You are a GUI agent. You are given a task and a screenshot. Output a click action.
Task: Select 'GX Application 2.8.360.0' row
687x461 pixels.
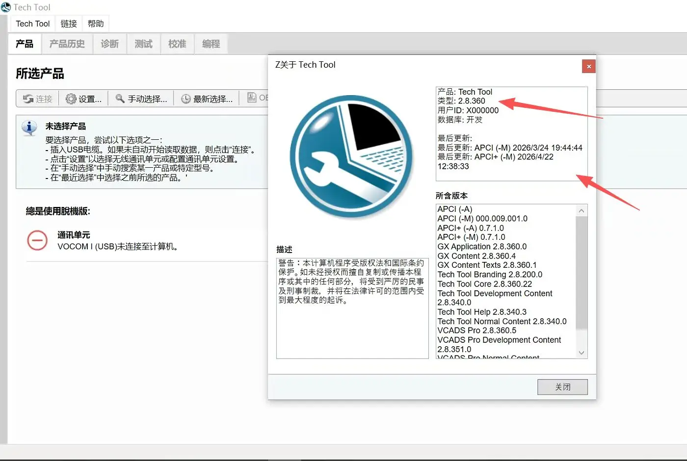point(482,247)
